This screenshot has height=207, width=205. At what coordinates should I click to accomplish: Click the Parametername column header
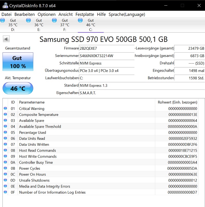(x=86, y=102)
